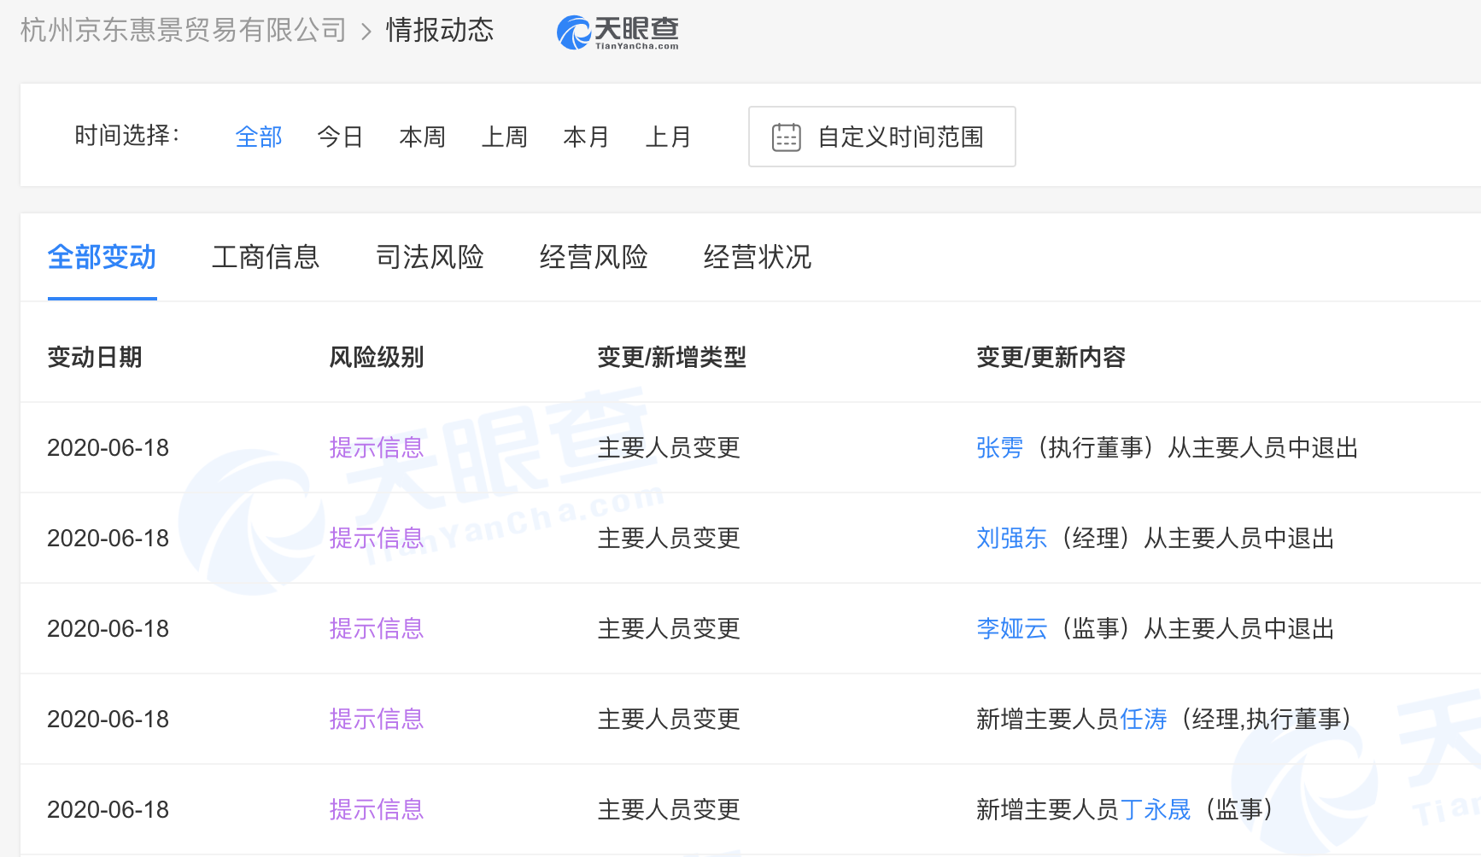Viewport: 1481px width, 857px height.
Task: Select the 上周 time filter
Action: pos(504,137)
